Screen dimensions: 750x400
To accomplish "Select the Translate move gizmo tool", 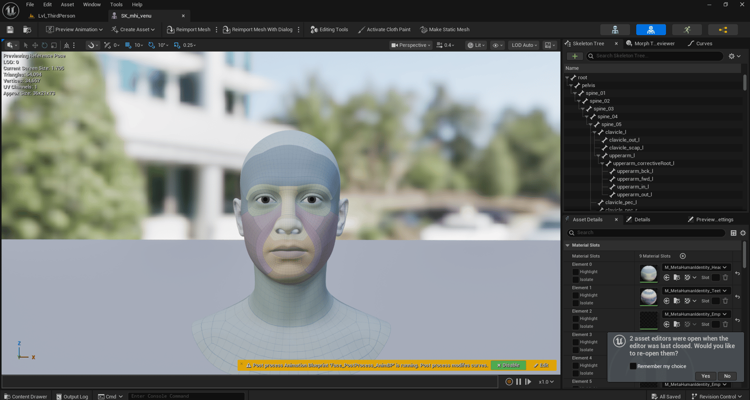I will click(35, 45).
